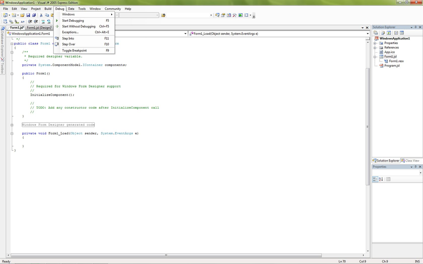The width and height of the screenshot is (423, 264).
Task: Comment out selected lines icon
Action: tap(43, 22)
